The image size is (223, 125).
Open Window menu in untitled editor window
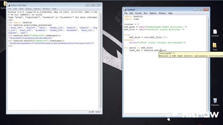click(x=162, y=13)
